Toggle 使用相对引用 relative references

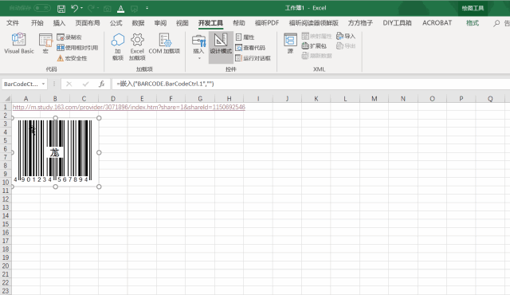point(77,48)
